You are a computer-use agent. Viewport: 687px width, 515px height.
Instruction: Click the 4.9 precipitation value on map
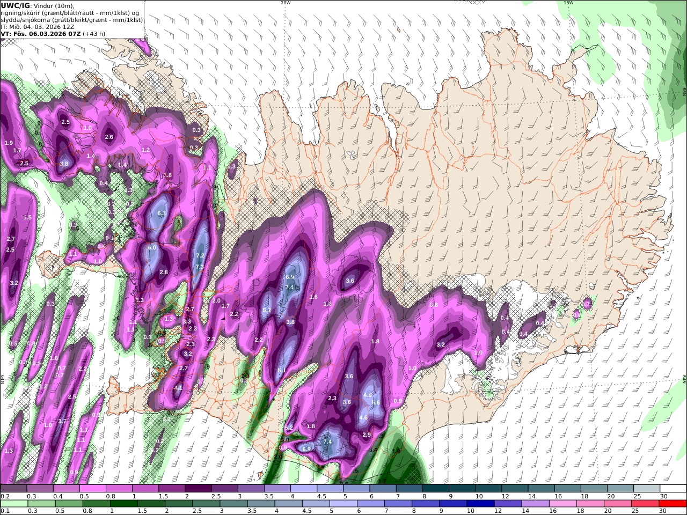coord(368,395)
